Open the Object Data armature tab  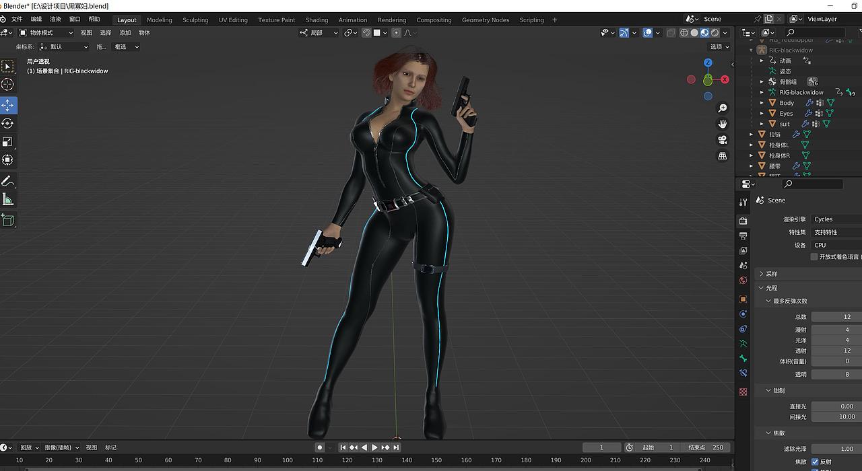click(x=743, y=344)
